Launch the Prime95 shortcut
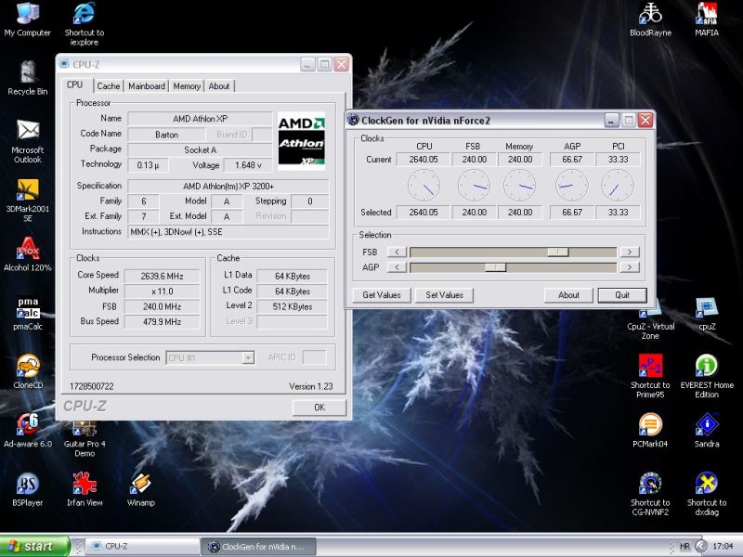 [650, 366]
